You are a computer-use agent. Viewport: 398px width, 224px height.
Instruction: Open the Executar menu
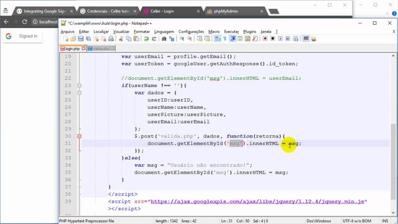(231, 32)
